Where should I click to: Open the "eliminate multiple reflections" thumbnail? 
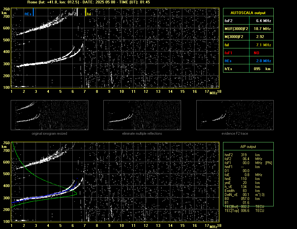(x=142, y=115)
